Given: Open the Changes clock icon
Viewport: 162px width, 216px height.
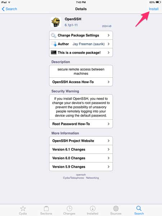Looking at the screenshot, I should point(69,208).
